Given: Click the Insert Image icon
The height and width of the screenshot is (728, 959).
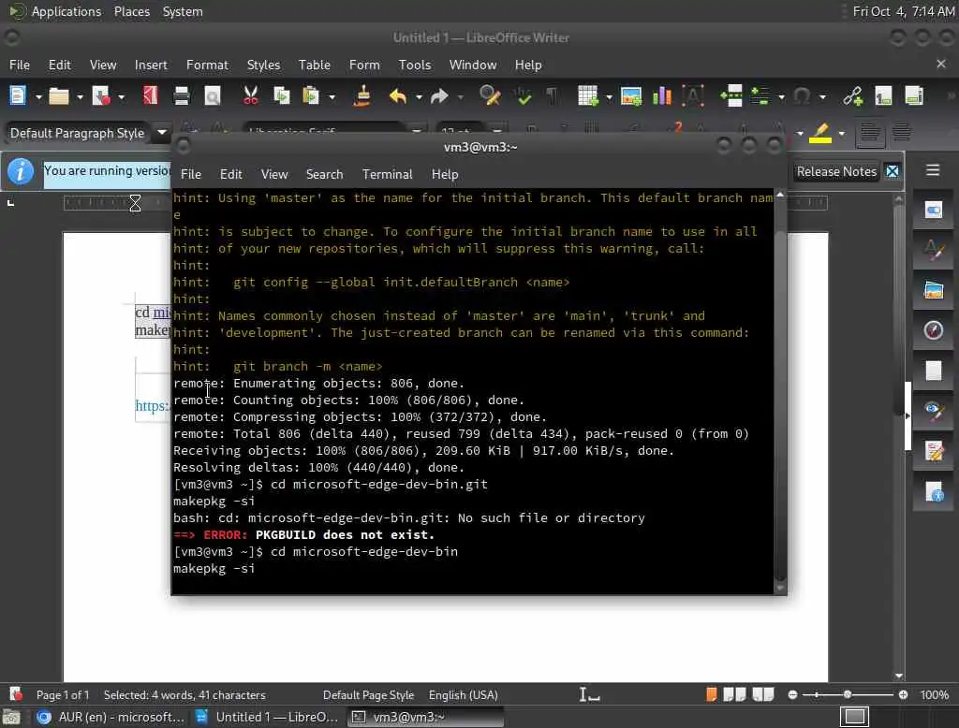Looking at the screenshot, I should 631,96.
